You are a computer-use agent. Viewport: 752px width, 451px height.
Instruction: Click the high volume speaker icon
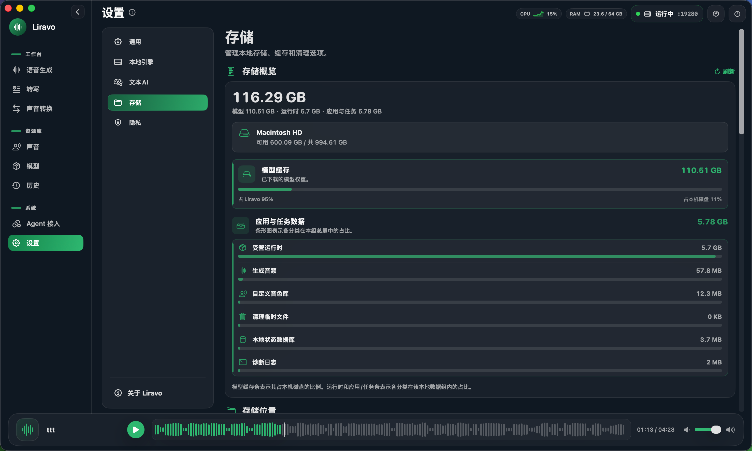(730, 429)
